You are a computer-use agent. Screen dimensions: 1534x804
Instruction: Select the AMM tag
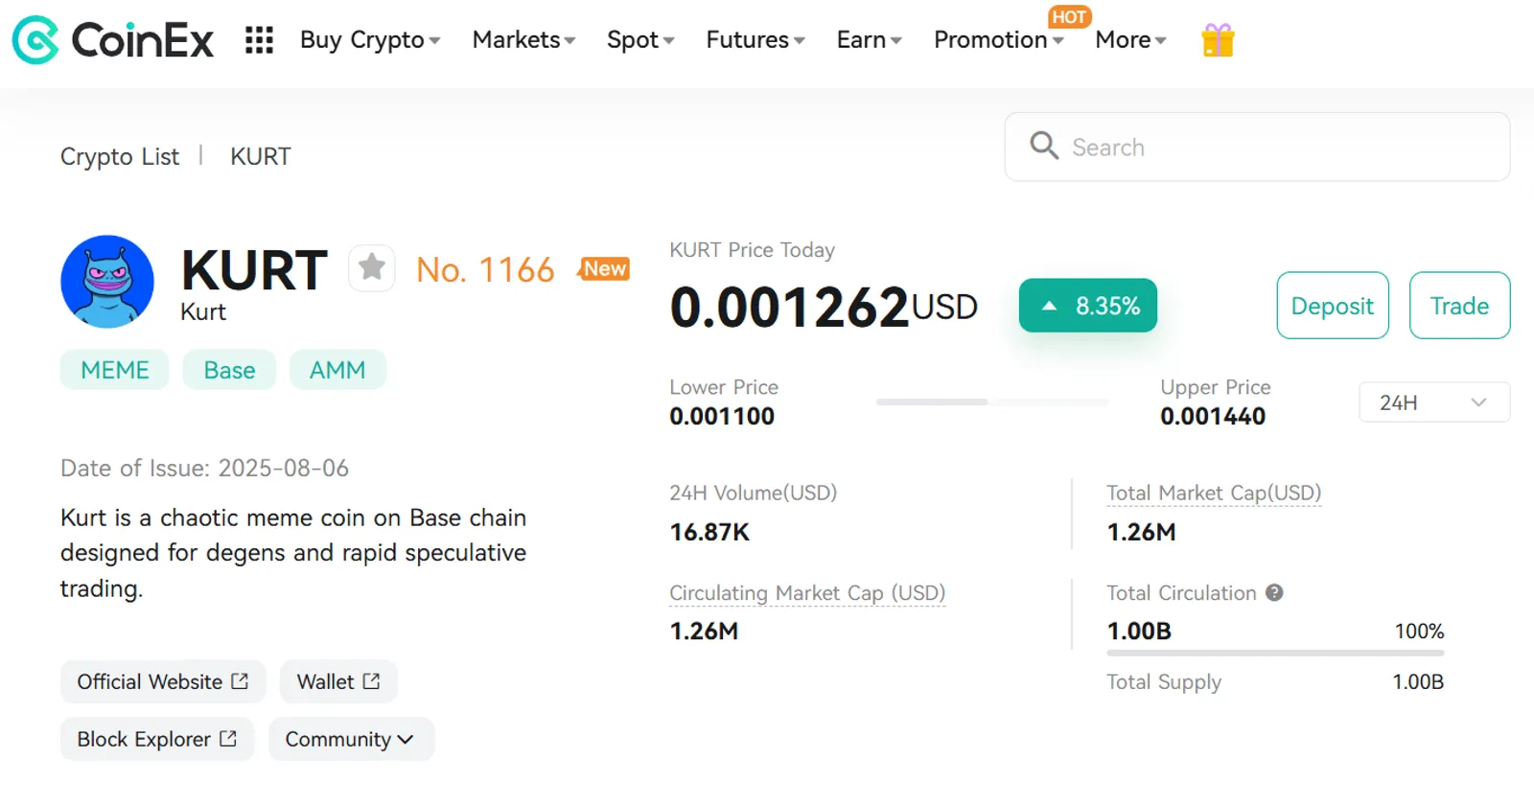(x=337, y=370)
